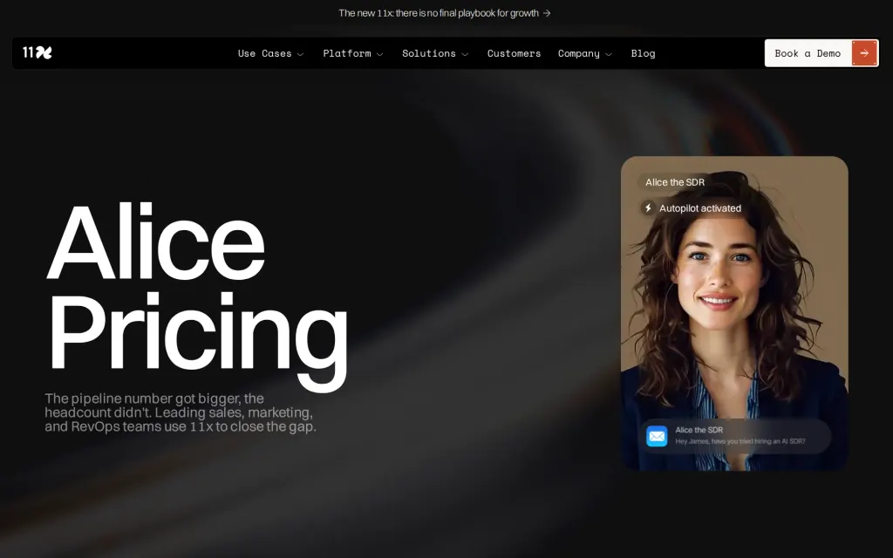Click the 'Hey James' message preview

coord(740,441)
